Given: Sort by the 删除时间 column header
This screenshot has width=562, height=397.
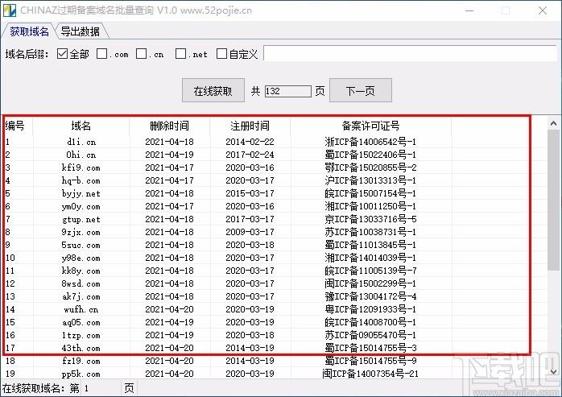Looking at the screenshot, I should click(x=169, y=126).
